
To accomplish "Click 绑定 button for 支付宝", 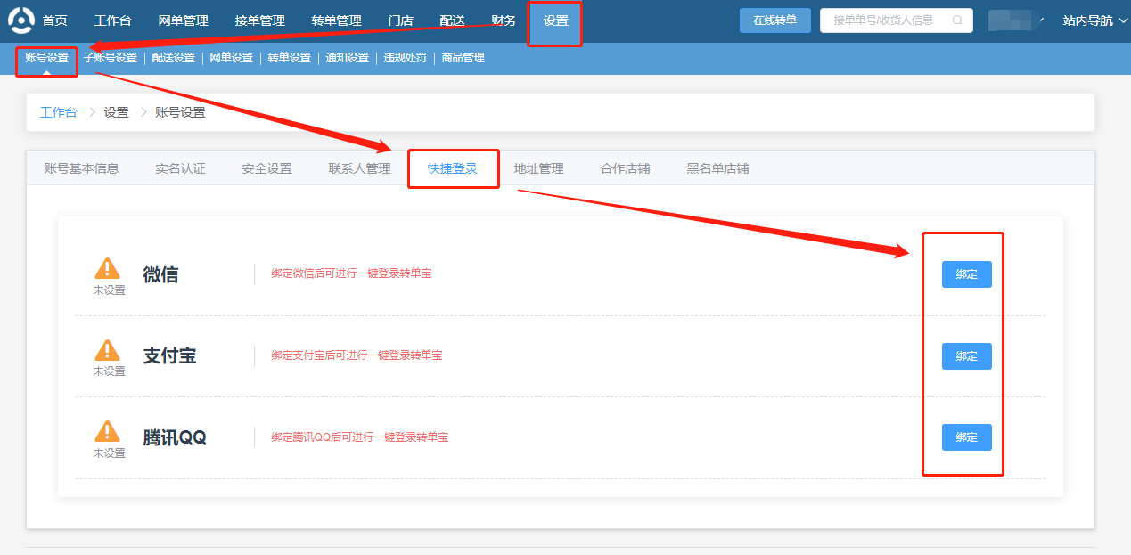I will 967,356.
